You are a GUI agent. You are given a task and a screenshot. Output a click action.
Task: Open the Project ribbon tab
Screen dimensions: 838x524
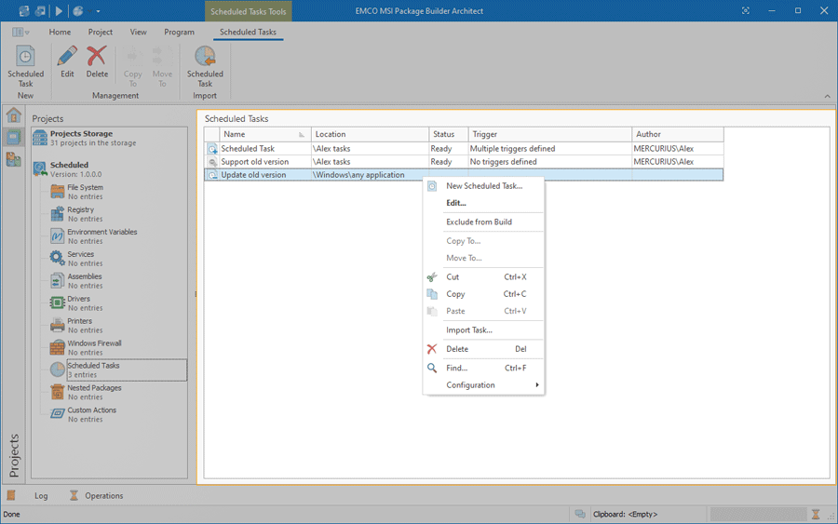coord(101,32)
